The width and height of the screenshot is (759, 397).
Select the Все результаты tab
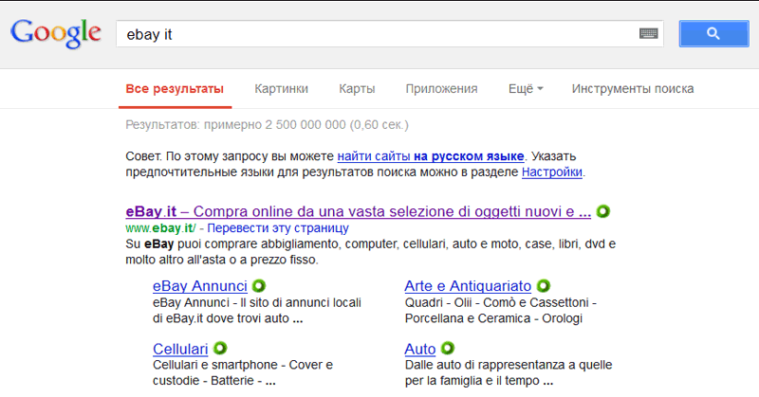pos(175,89)
